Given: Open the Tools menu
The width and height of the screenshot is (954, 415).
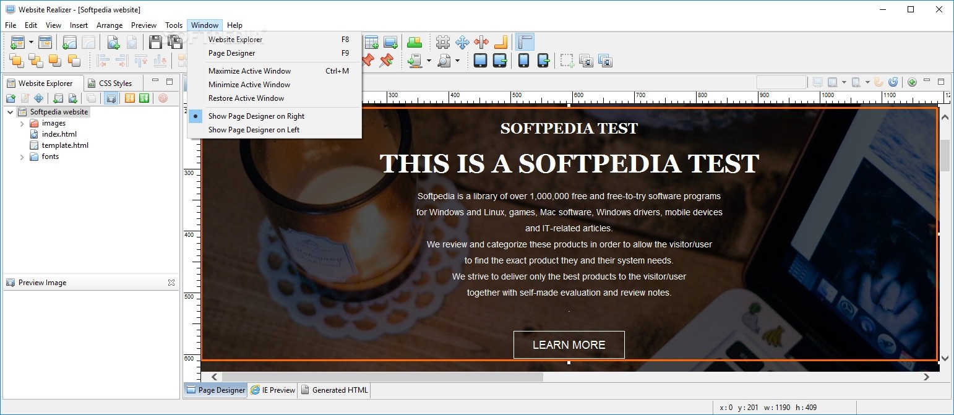Looking at the screenshot, I should pos(174,25).
